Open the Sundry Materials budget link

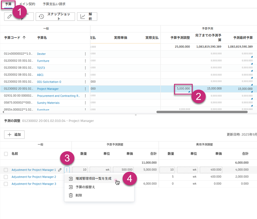pos(48,103)
